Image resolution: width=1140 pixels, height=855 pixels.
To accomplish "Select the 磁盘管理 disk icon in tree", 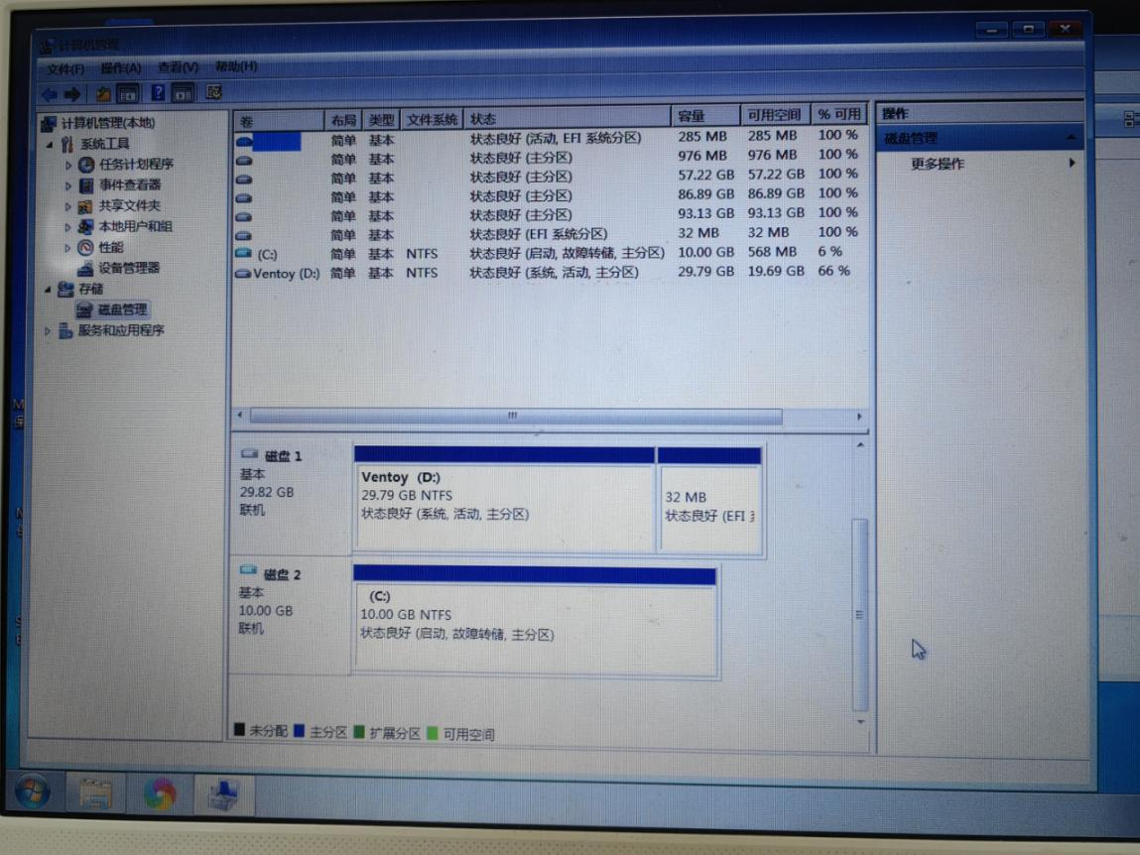I will click(85, 310).
